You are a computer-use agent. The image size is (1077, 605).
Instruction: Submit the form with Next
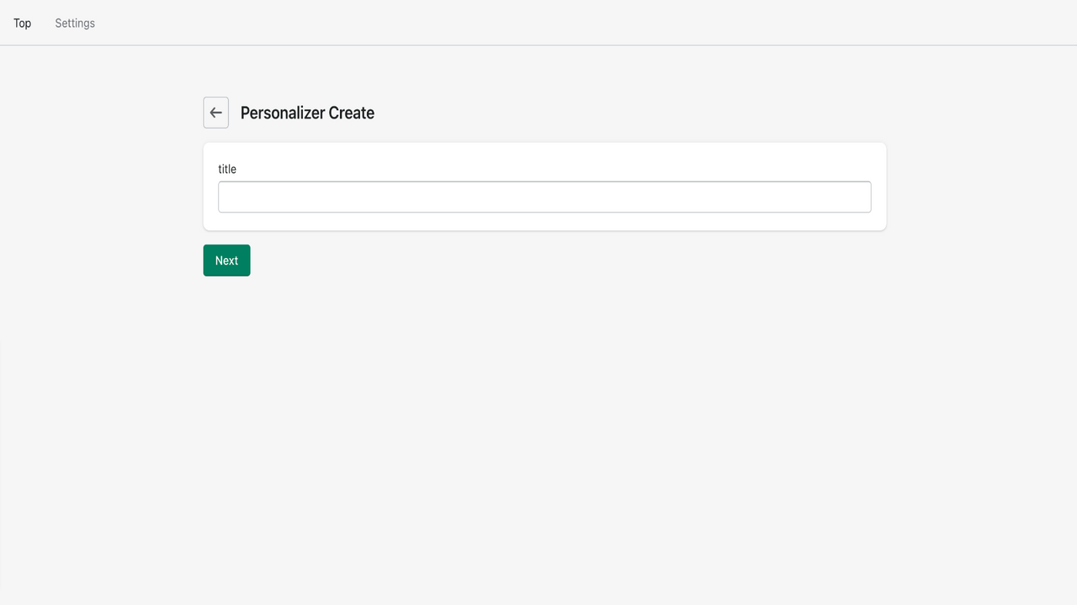coord(225,260)
